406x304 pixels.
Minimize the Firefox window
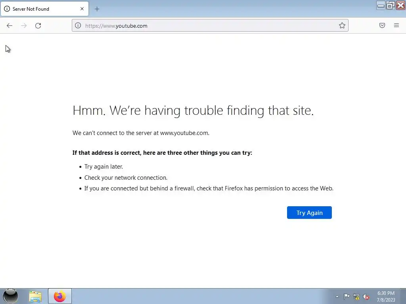pos(381,6)
